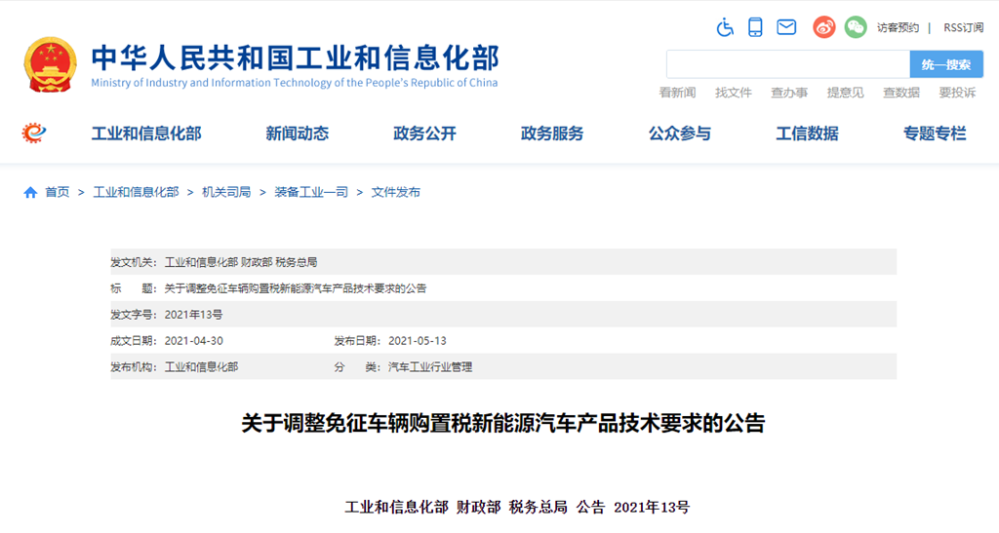Open the RSS订阅 link
The height and width of the screenshot is (533, 999).
(963, 28)
